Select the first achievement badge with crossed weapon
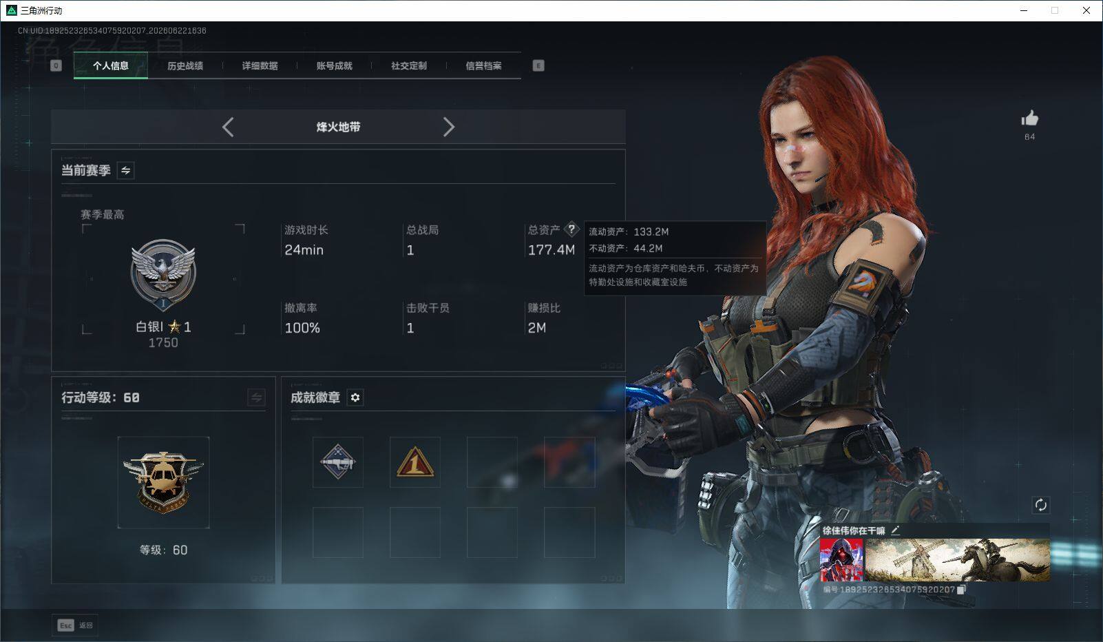 (x=338, y=462)
